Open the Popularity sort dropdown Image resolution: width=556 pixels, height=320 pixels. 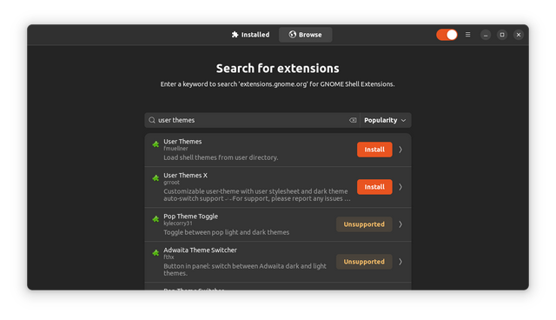point(386,120)
